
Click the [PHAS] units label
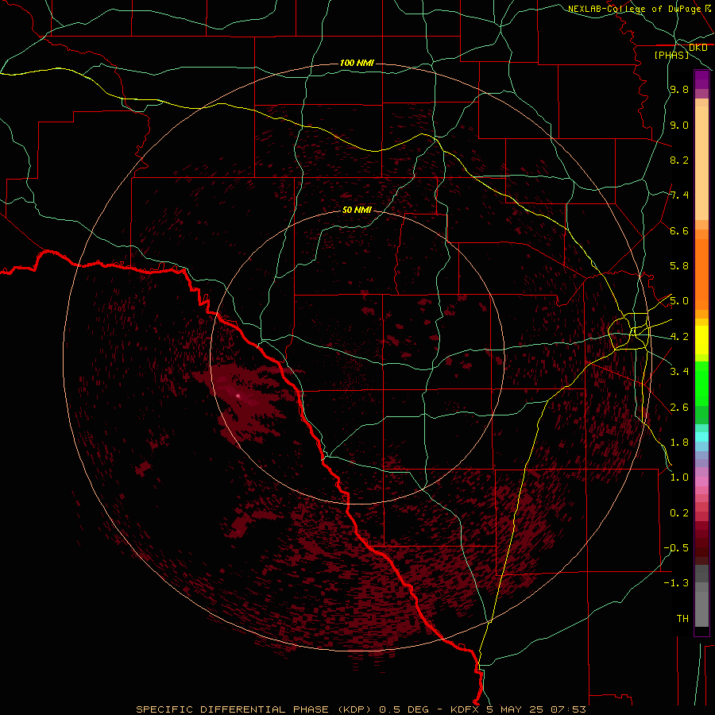pos(671,55)
